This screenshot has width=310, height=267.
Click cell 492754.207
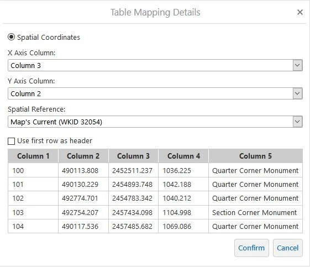coord(83,212)
